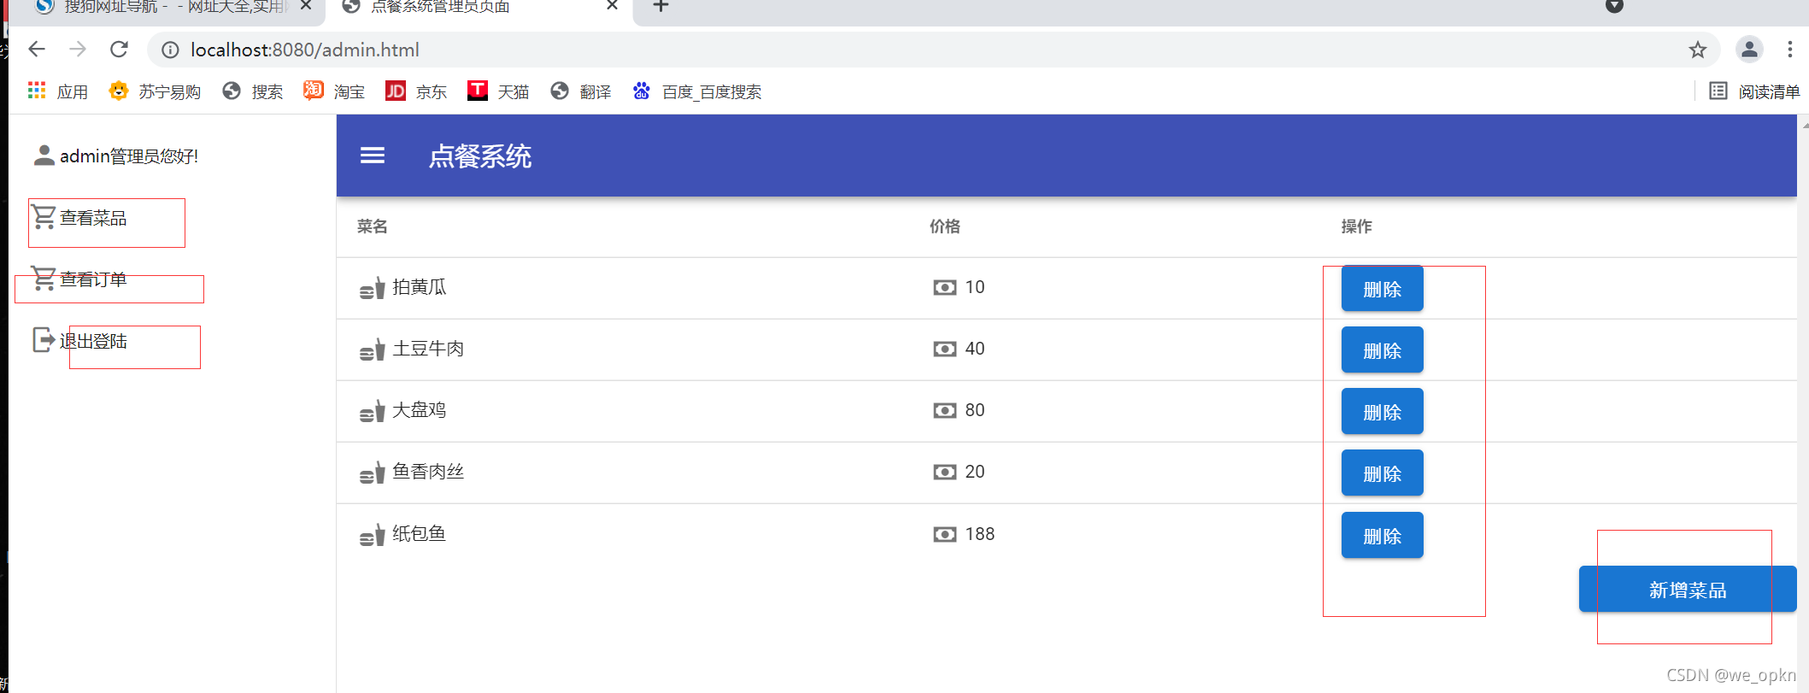Screen dimensions: 1809x693
Task: Close the 点餐系统管理员页面 tab
Action: click(612, 6)
